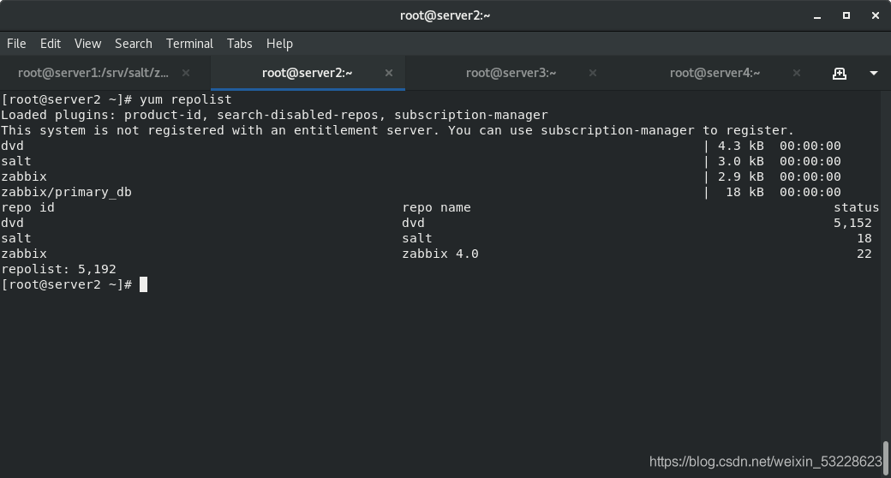
Task: Open the Tabs menu
Action: tap(239, 44)
